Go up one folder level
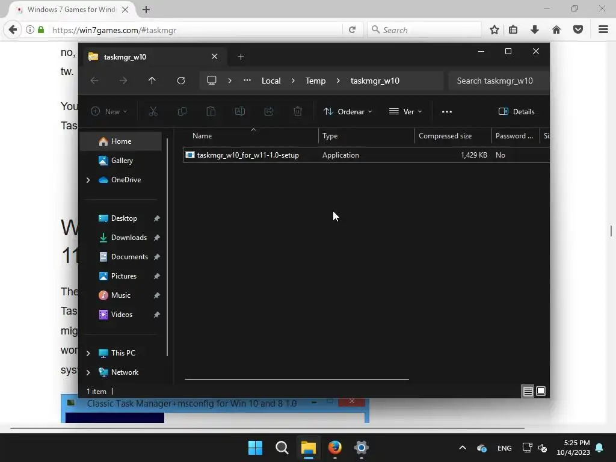 click(x=152, y=81)
